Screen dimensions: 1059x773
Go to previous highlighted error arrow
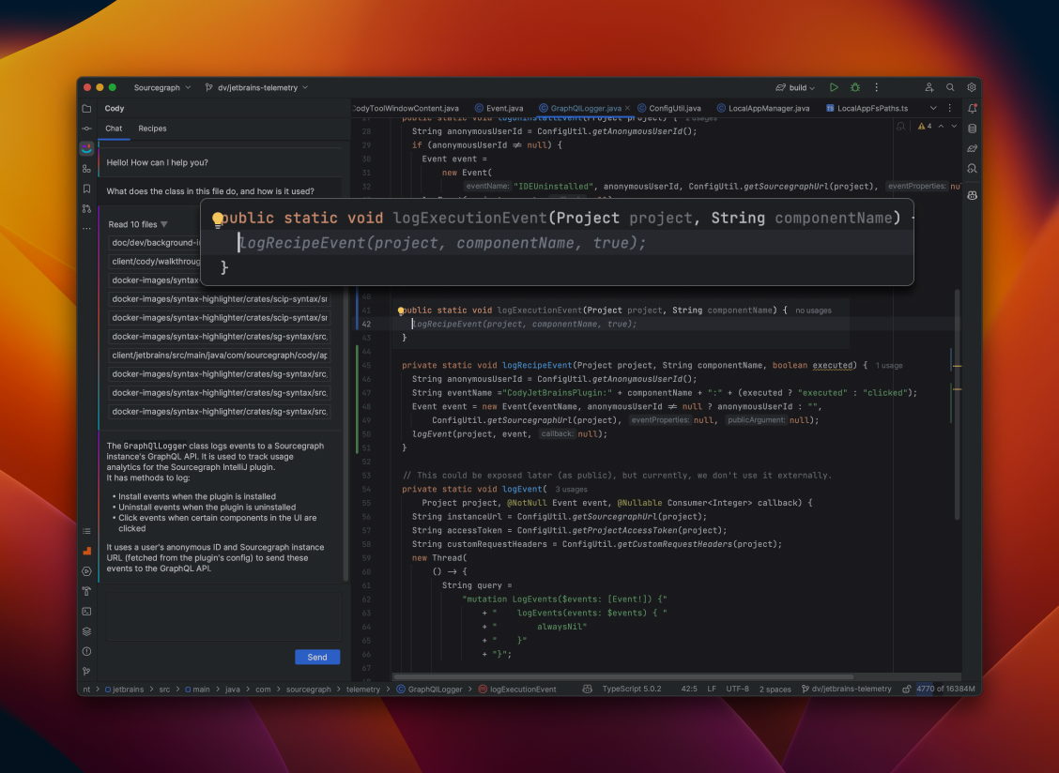pos(941,127)
